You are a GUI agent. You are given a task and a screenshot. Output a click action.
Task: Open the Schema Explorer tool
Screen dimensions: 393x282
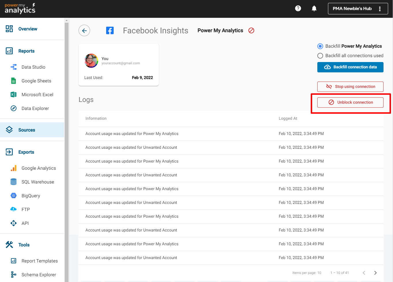[39, 275]
